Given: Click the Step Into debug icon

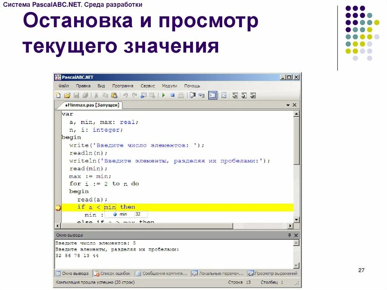Looking at the screenshot, I should pyautogui.click(x=202, y=95).
